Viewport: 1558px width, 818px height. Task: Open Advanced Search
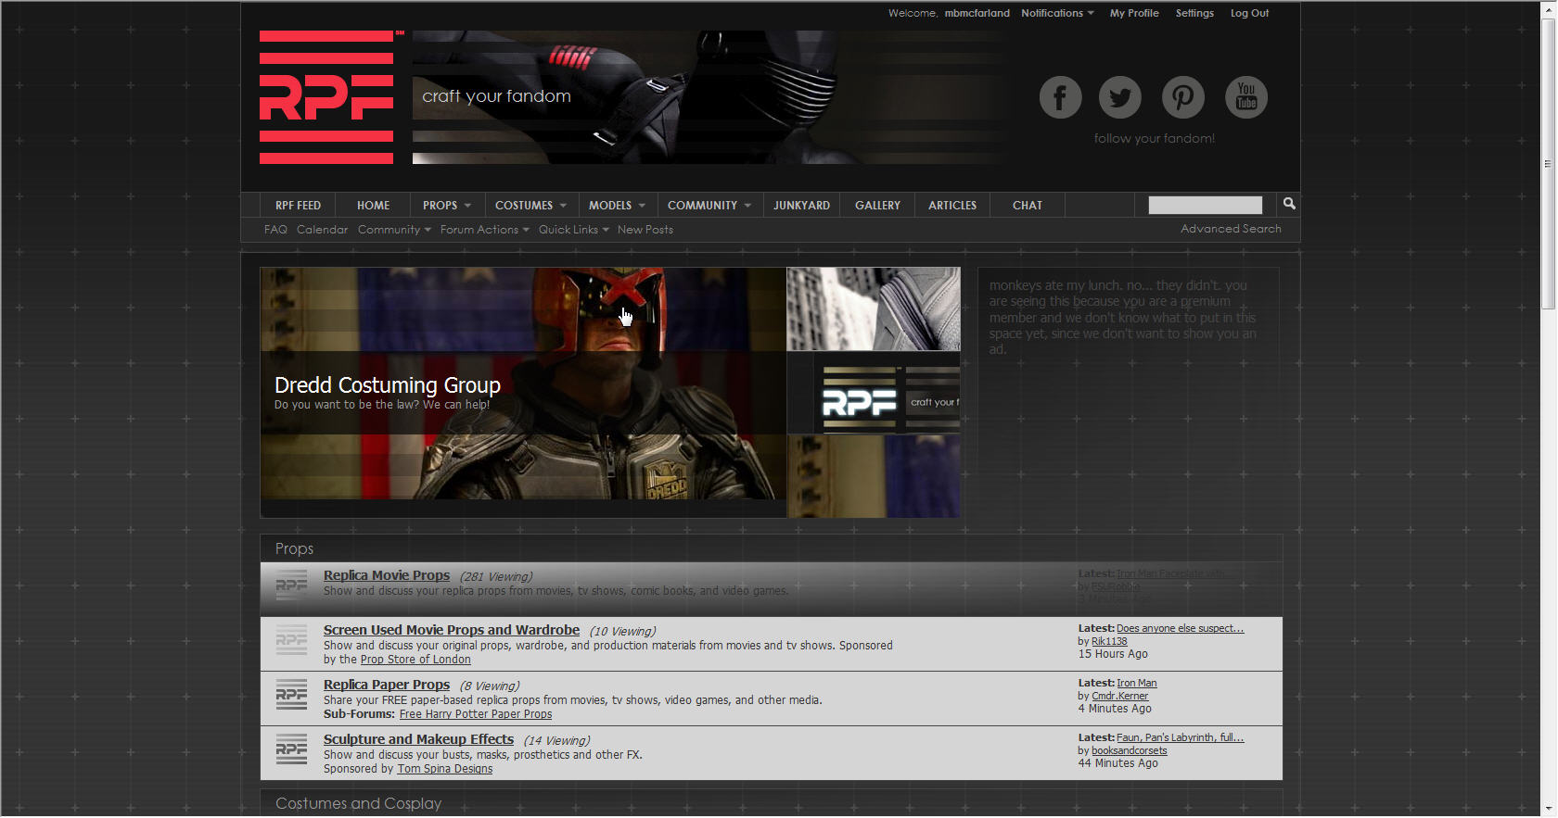click(1231, 229)
